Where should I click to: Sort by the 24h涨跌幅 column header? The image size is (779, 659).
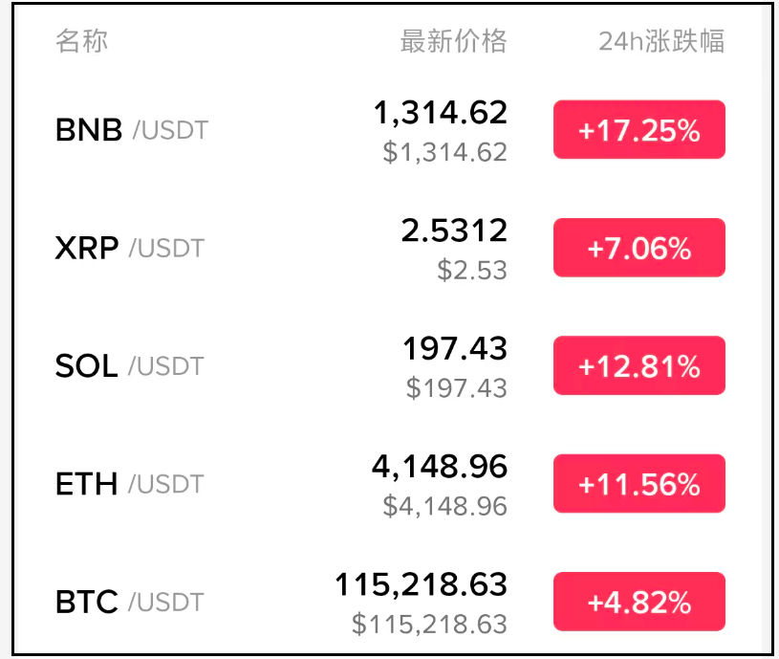[x=660, y=41]
